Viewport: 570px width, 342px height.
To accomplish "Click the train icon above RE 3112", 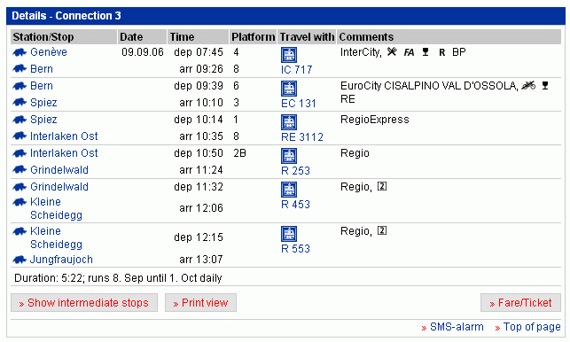I will point(289,122).
